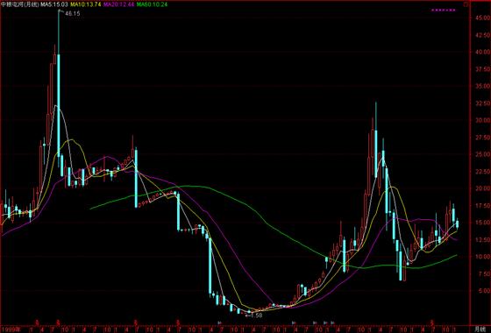Select the MA5 indicator label
This screenshot has height=333, width=491.
54,4
